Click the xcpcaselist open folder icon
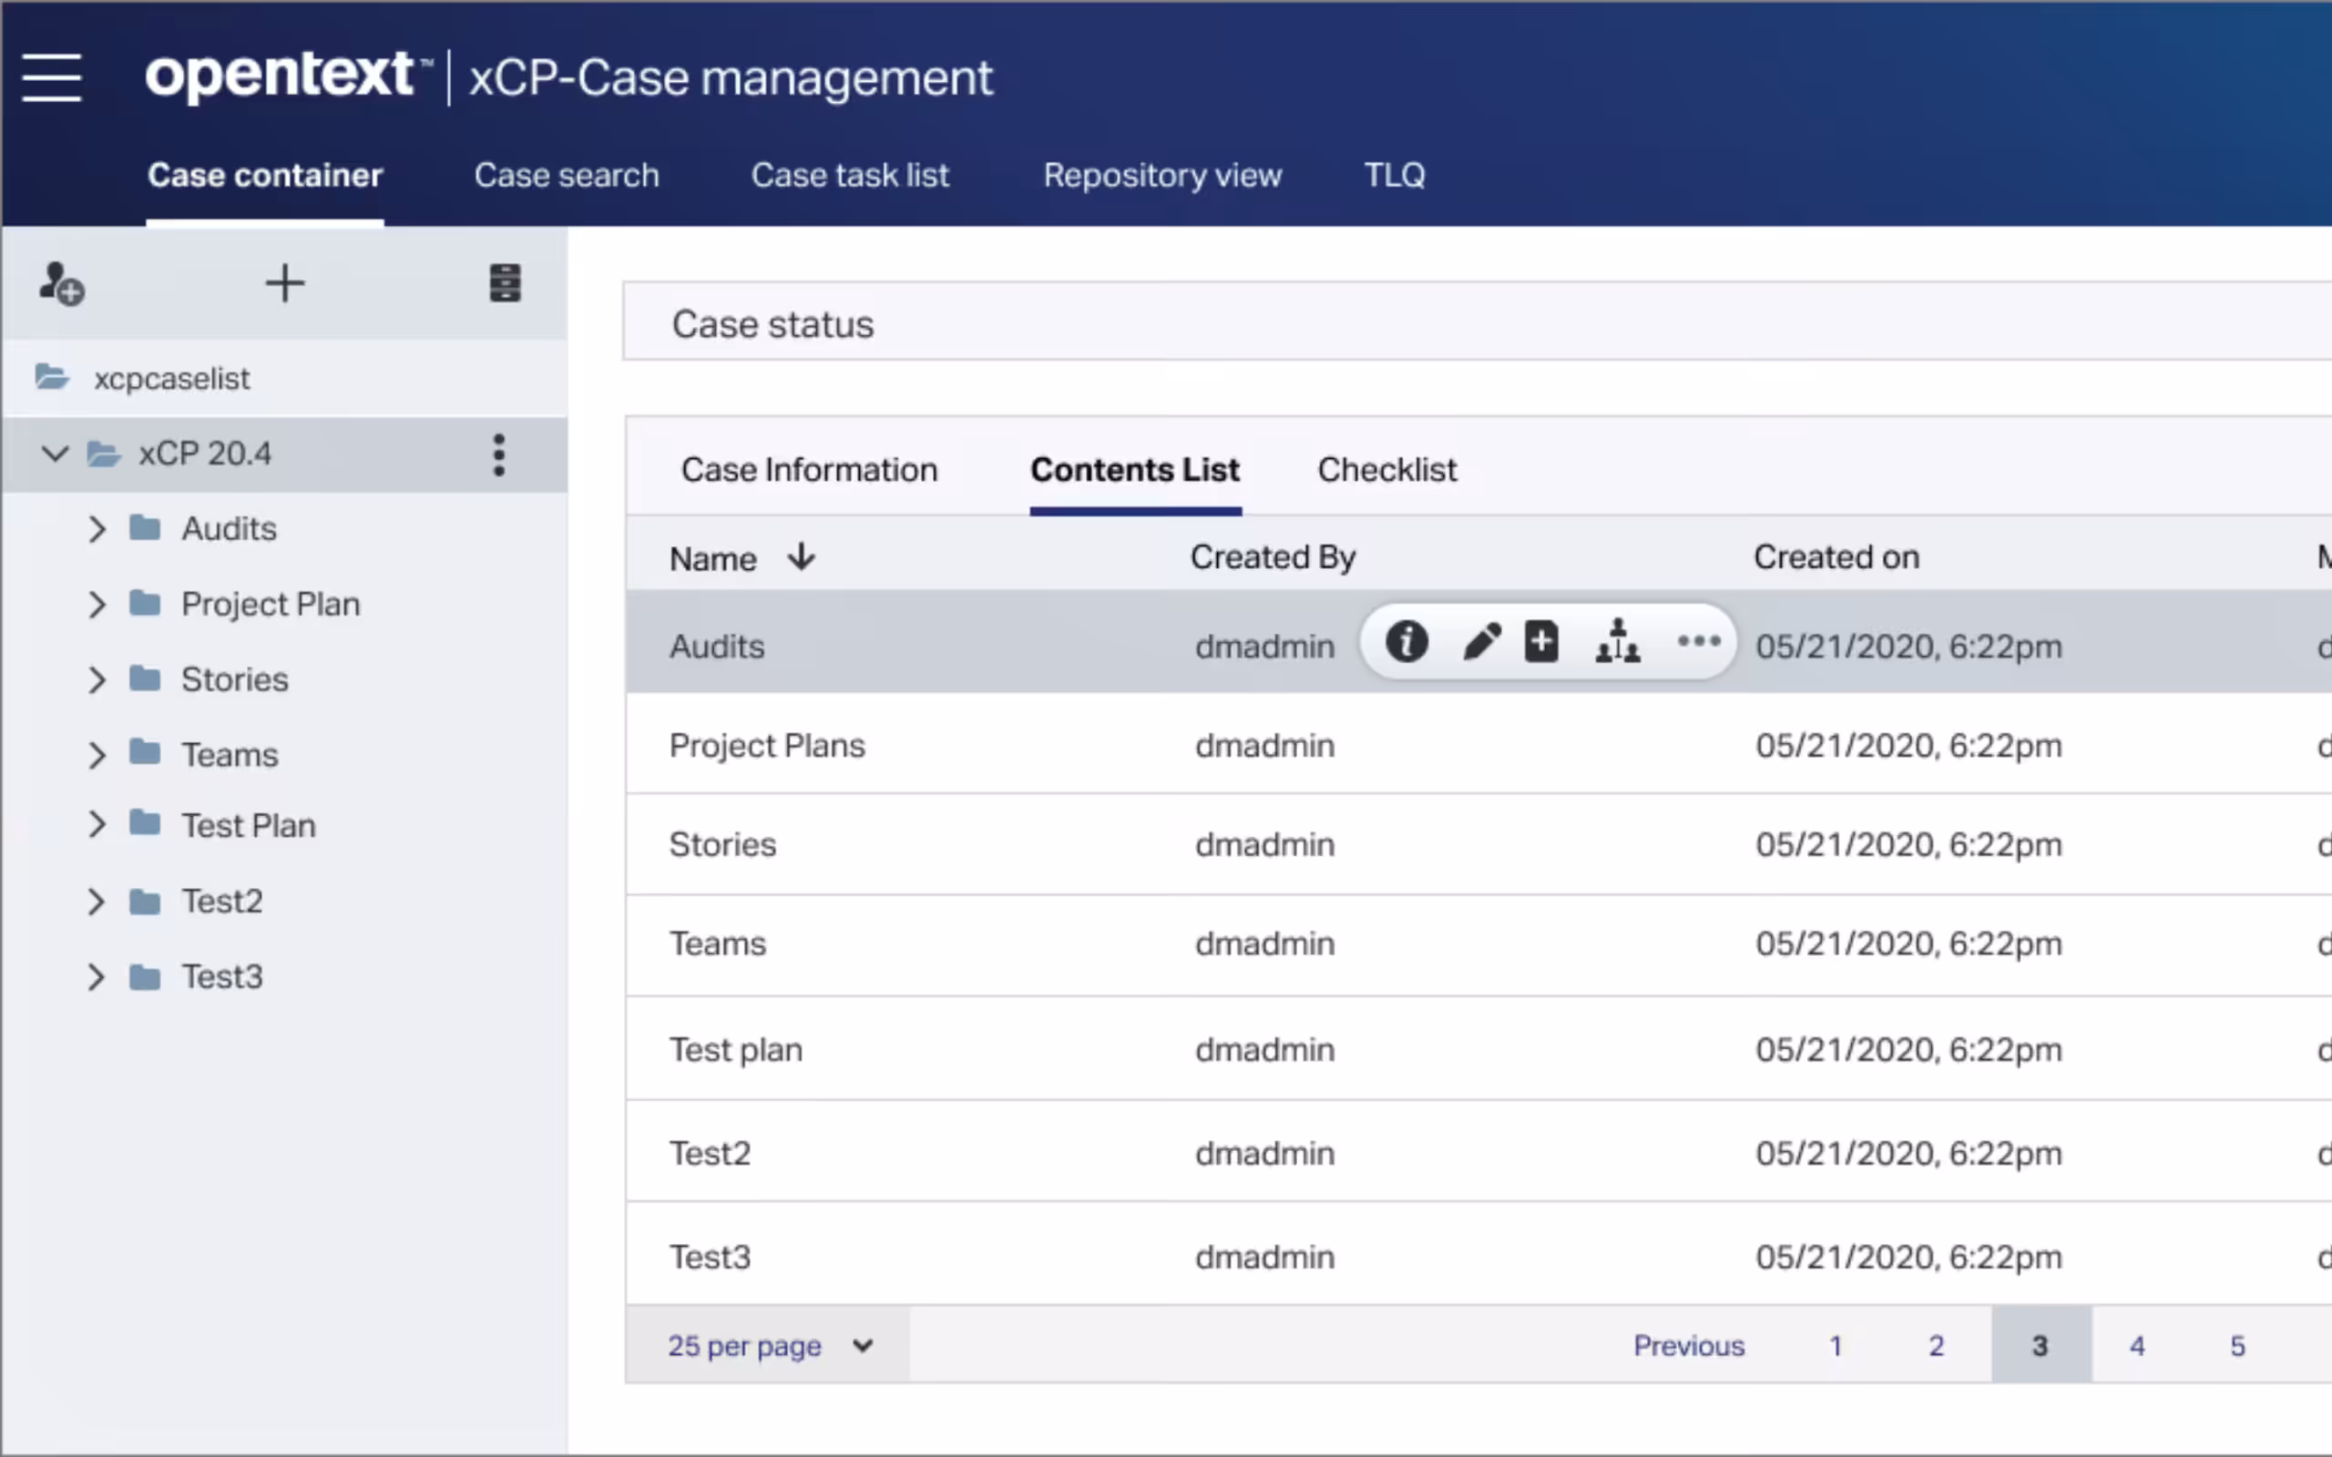The image size is (2332, 1457). click(52, 377)
